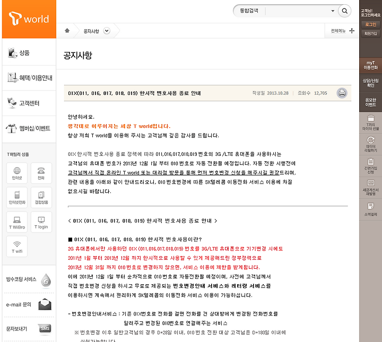
Task: Click the underlined 고객님께서 직접 온라인 T world sentence
Action: click(173, 172)
